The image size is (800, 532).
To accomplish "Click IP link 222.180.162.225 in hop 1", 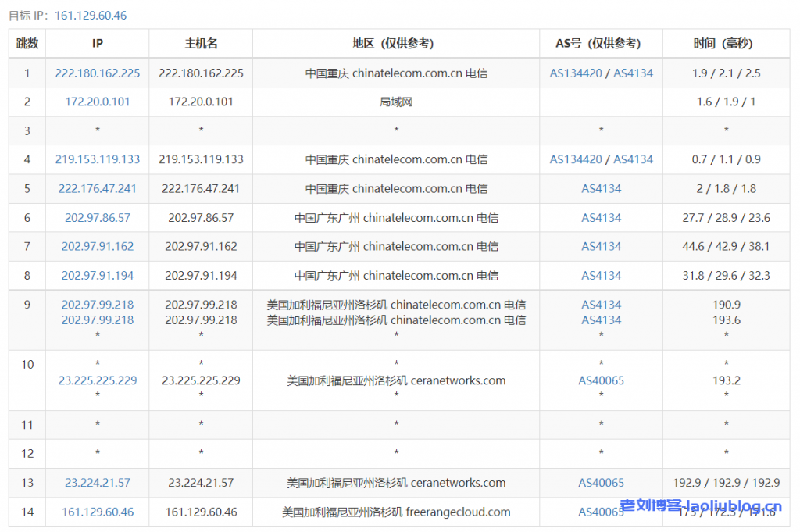I will pyautogui.click(x=98, y=73).
